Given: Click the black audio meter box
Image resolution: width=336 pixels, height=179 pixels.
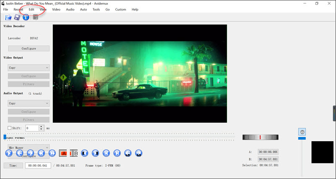Looking at the screenshot, I should coord(323,152).
